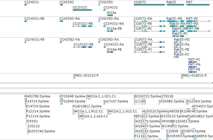Select the CG34332 gene label

click(111, 7)
